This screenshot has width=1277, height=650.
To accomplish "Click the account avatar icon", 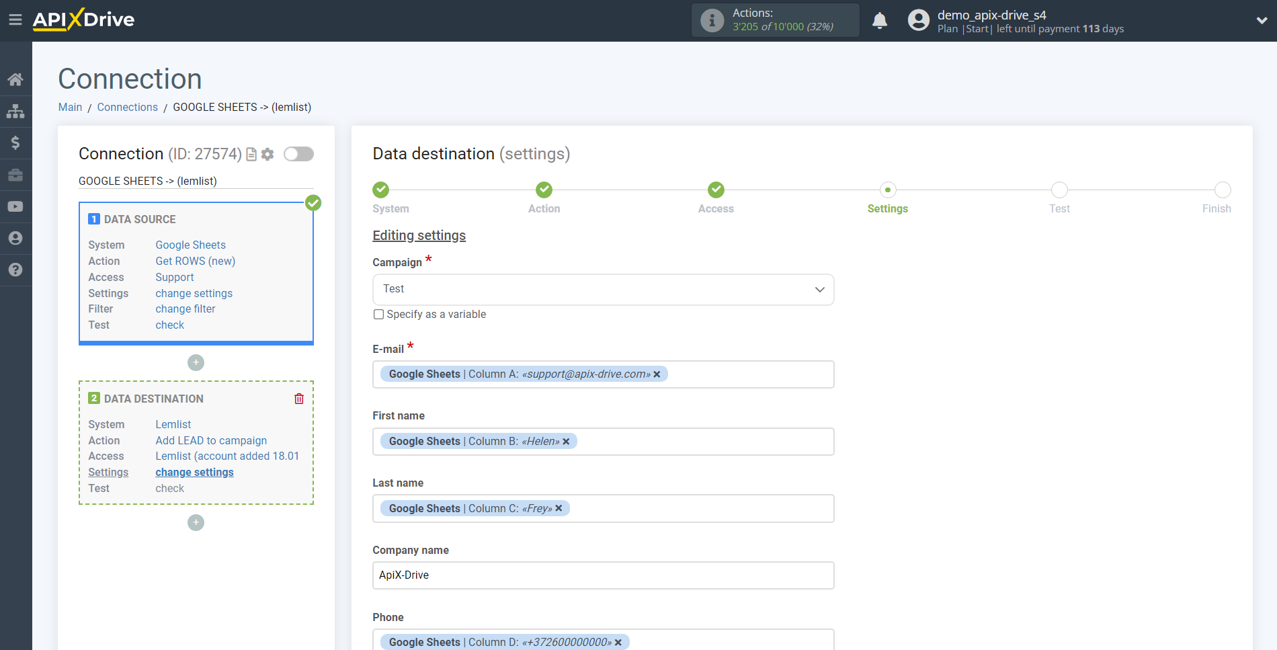I will pyautogui.click(x=918, y=20).
